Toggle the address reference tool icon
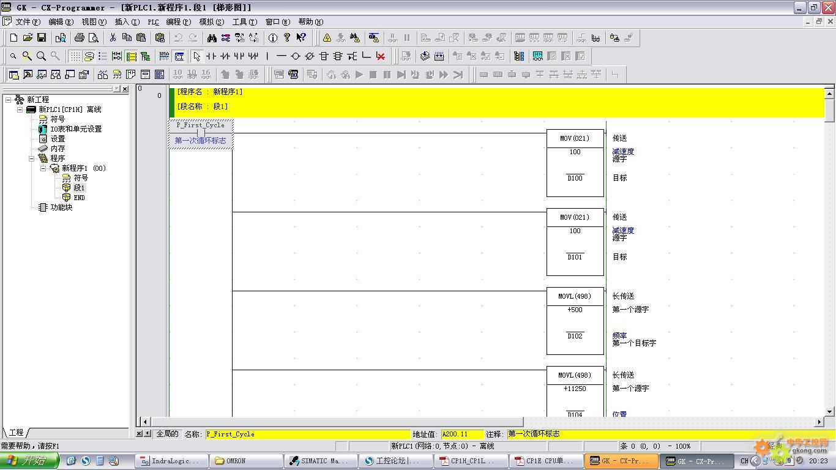The image size is (836, 470). pos(56,75)
